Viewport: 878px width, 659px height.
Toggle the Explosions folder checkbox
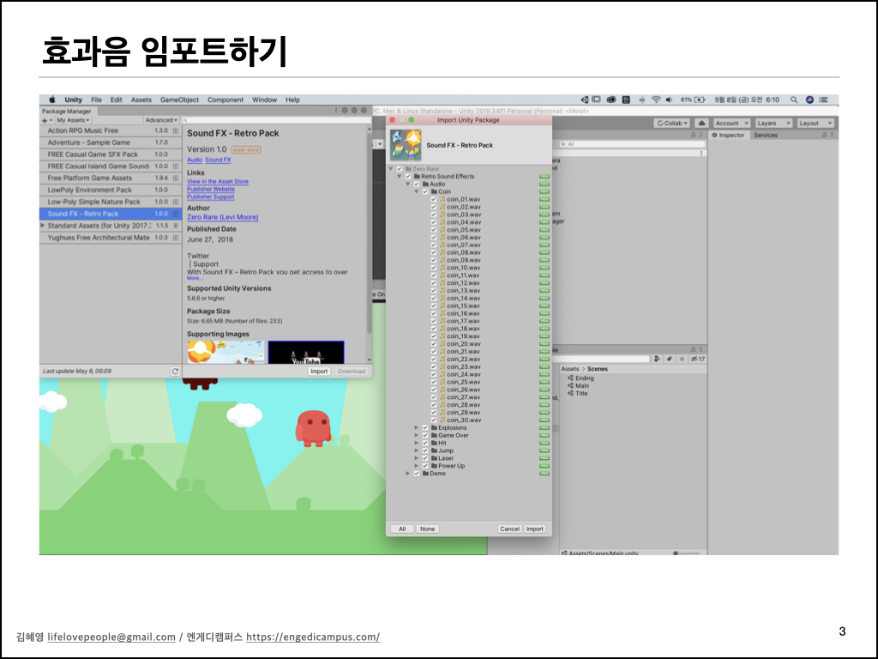click(425, 427)
